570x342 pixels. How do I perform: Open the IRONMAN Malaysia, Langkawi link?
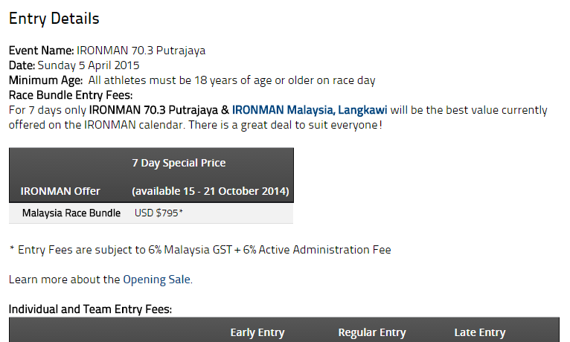coord(310,110)
